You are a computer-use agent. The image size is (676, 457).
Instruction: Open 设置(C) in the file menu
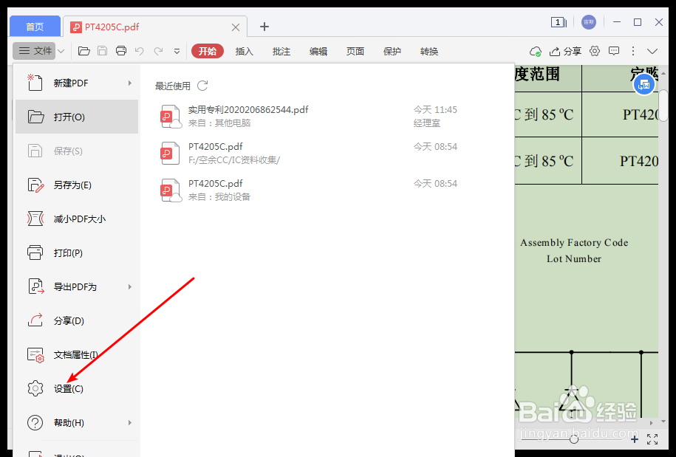77,388
